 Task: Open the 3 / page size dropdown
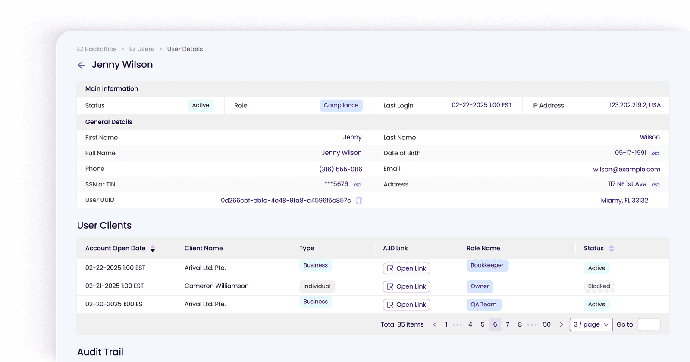(x=591, y=324)
